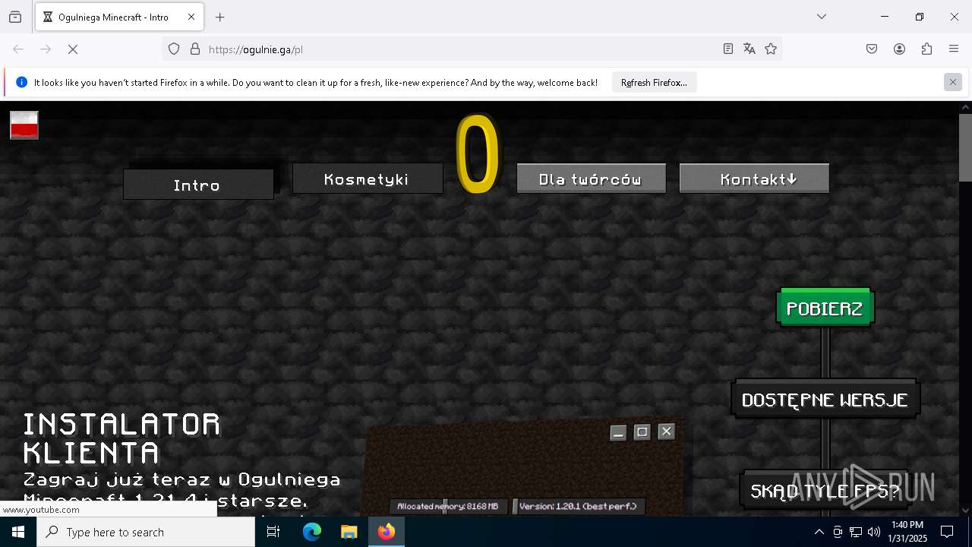Open the Firefox account icon
The height and width of the screenshot is (547, 972).
point(899,49)
